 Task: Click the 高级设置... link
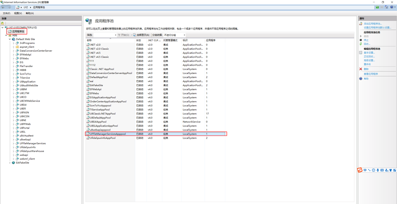369,60
